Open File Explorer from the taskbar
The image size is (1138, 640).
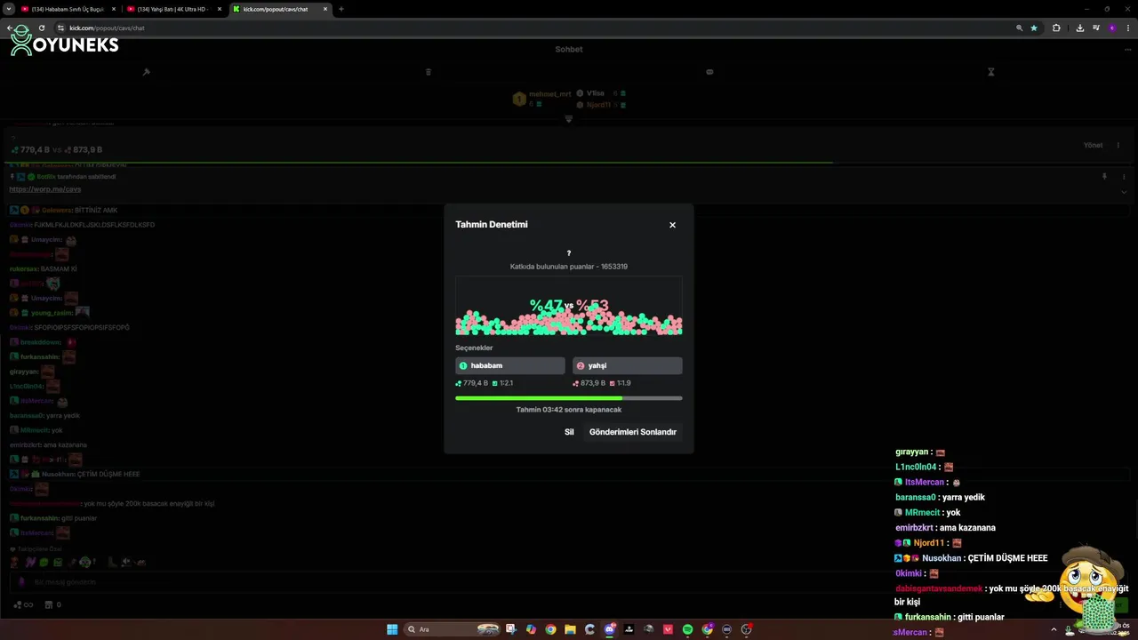[x=570, y=629]
